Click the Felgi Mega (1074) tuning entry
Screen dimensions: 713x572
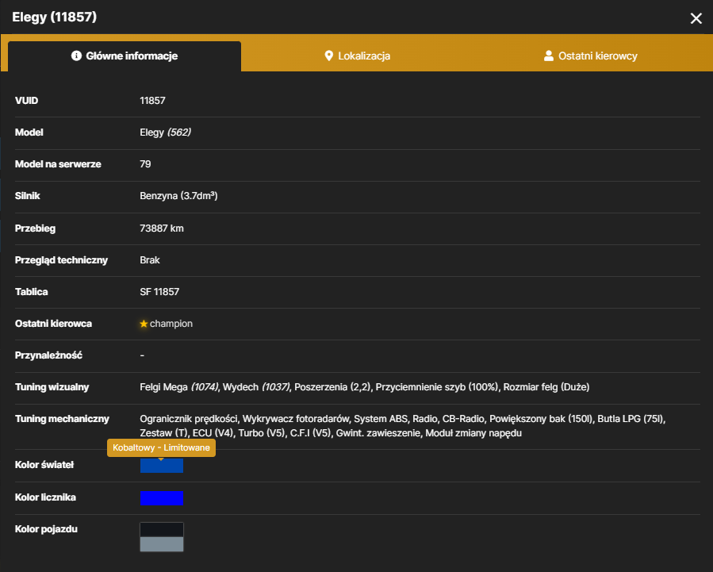coord(178,387)
